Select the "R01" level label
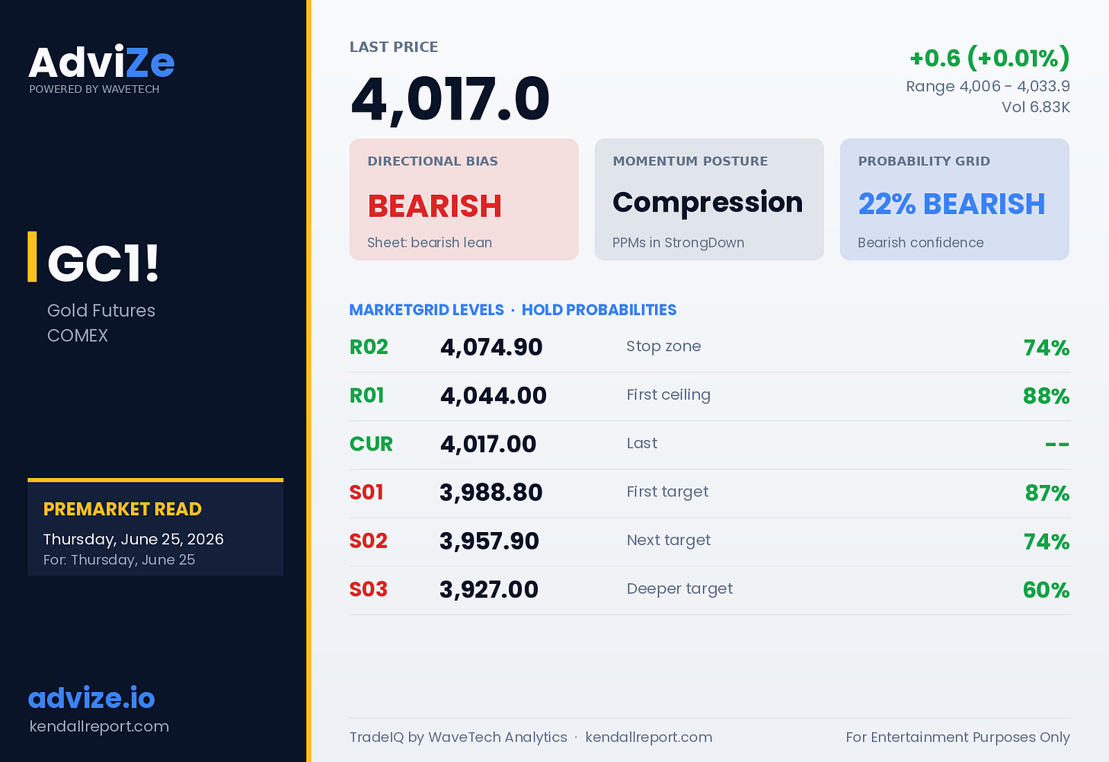 click(x=367, y=396)
